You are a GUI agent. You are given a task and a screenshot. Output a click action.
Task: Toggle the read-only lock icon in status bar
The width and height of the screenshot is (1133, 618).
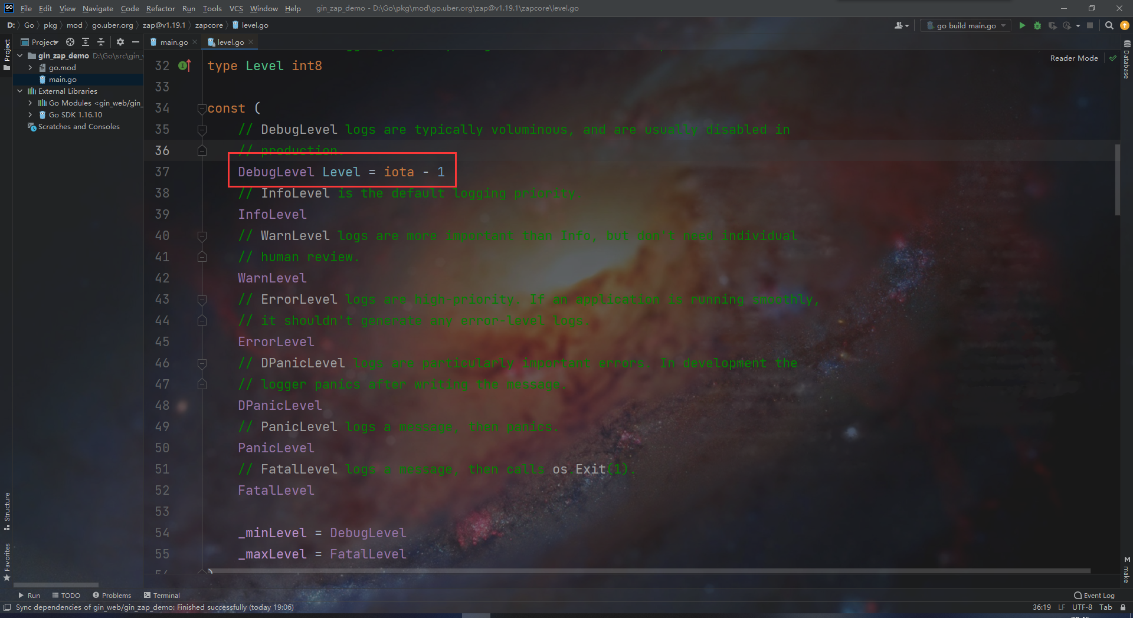click(1123, 607)
